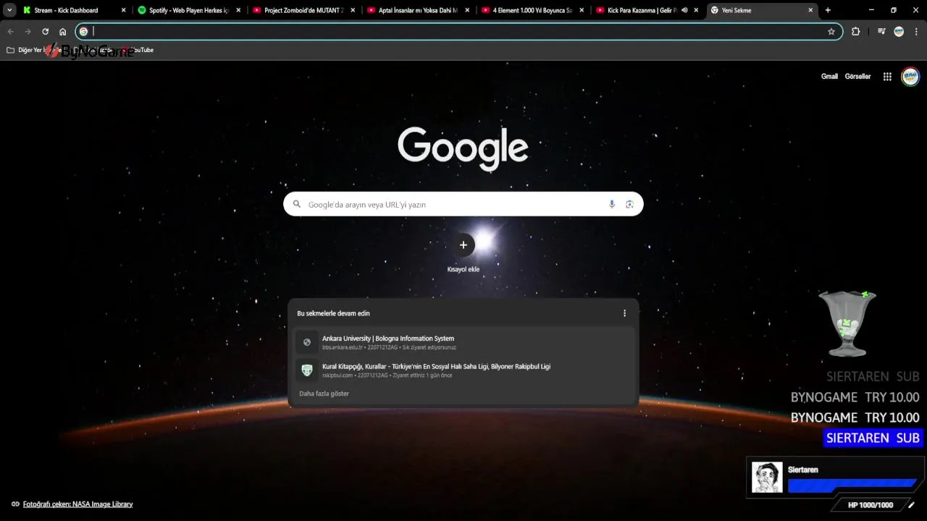927x521 pixels.
Task: Search by image with Lens icon
Action: tap(629, 204)
